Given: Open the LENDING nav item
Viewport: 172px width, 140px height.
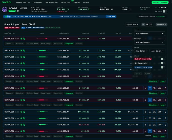Looking at the screenshot, I should 77,2.
